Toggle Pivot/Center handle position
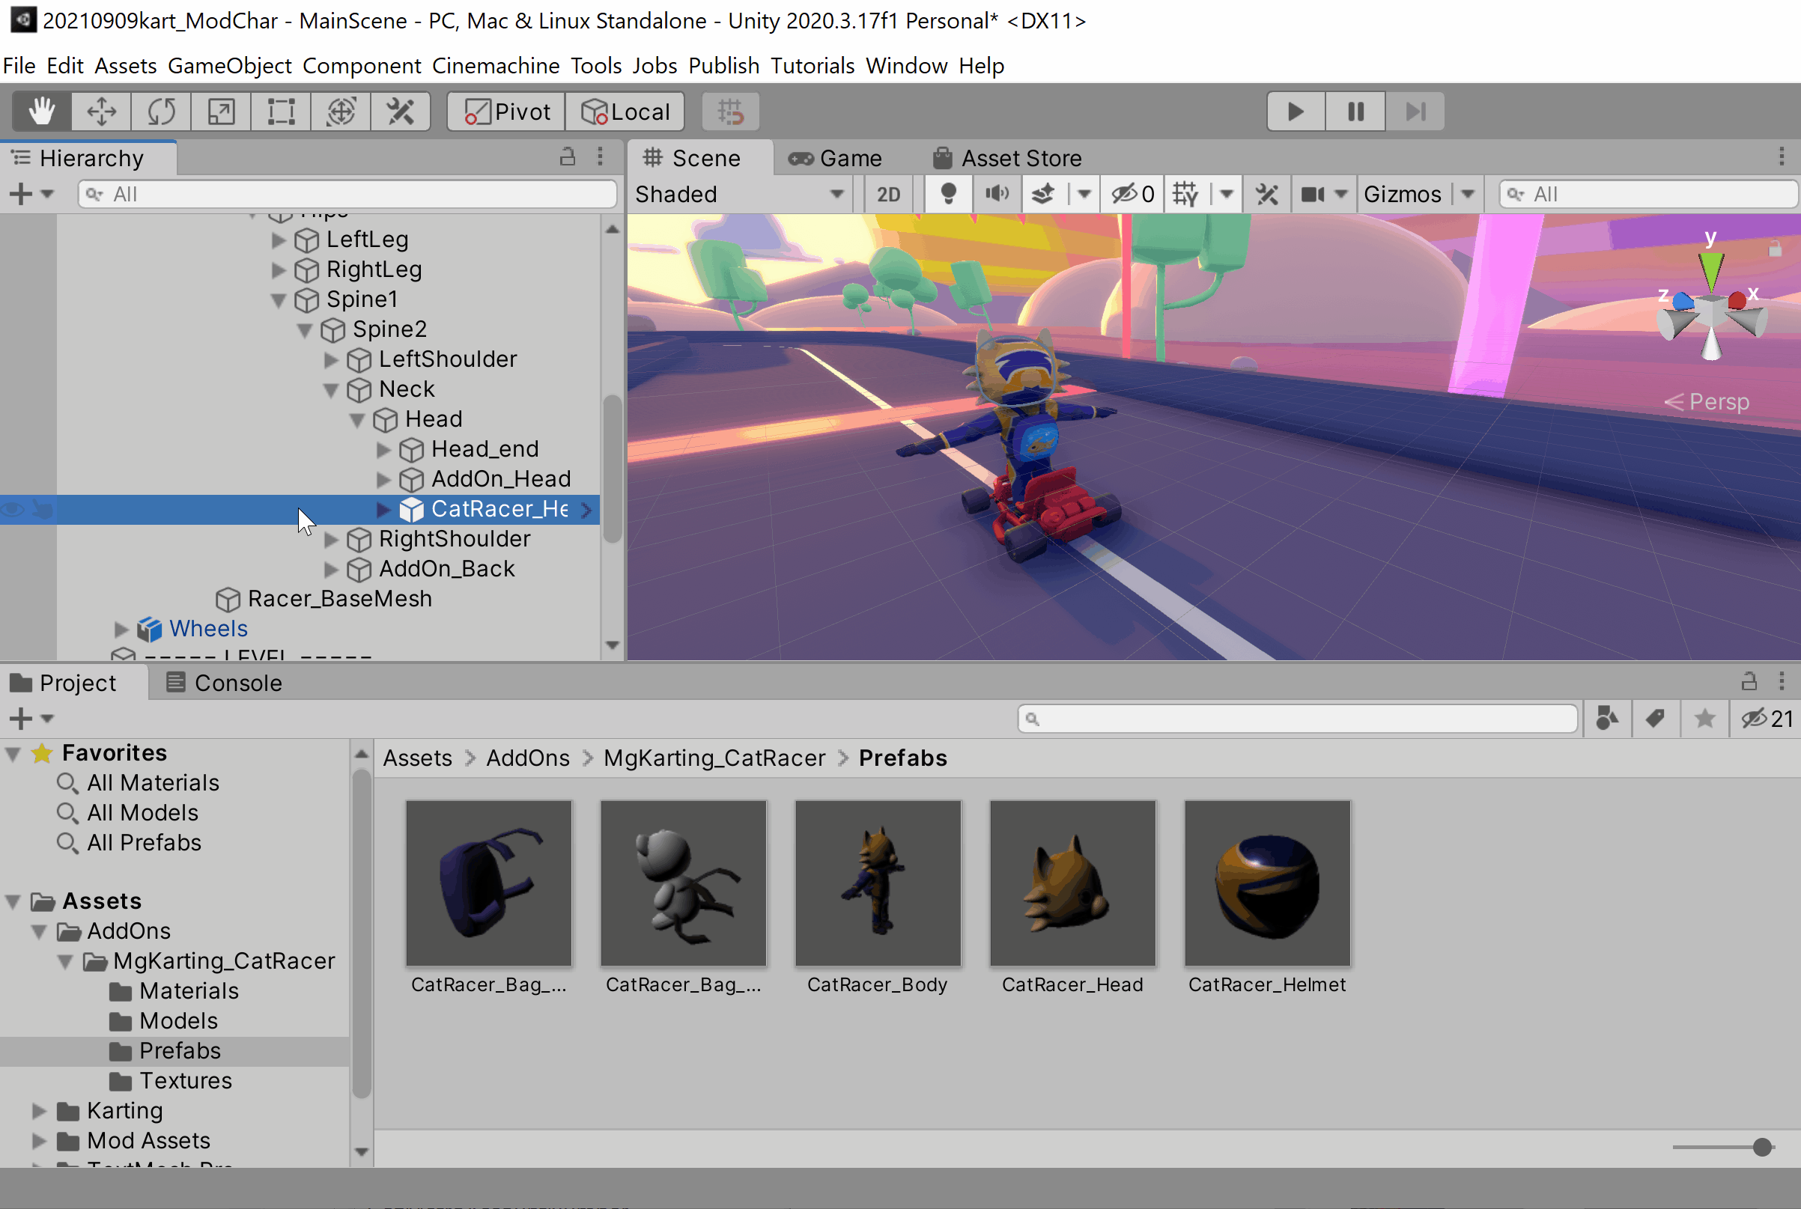Viewport: 1801px width, 1209px height. click(507, 112)
